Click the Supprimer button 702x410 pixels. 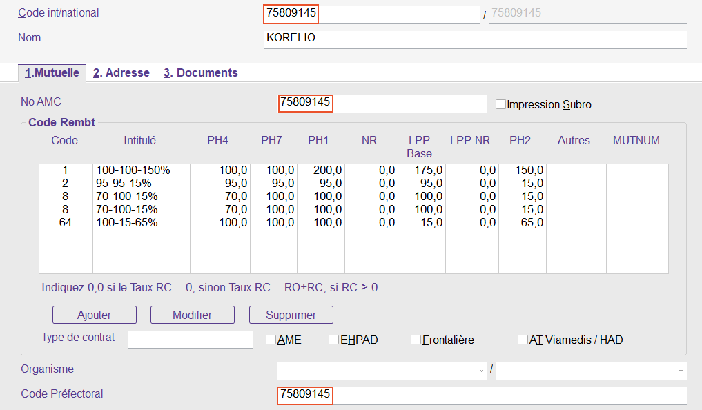click(x=291, y=315)
